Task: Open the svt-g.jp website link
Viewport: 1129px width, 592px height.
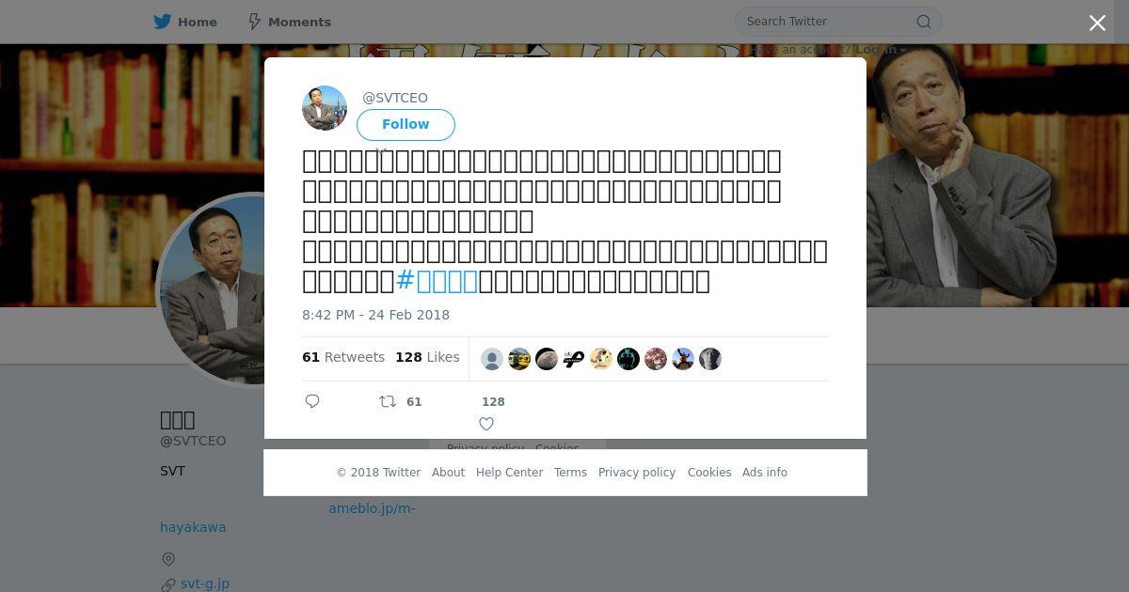Action: point(205,584)
